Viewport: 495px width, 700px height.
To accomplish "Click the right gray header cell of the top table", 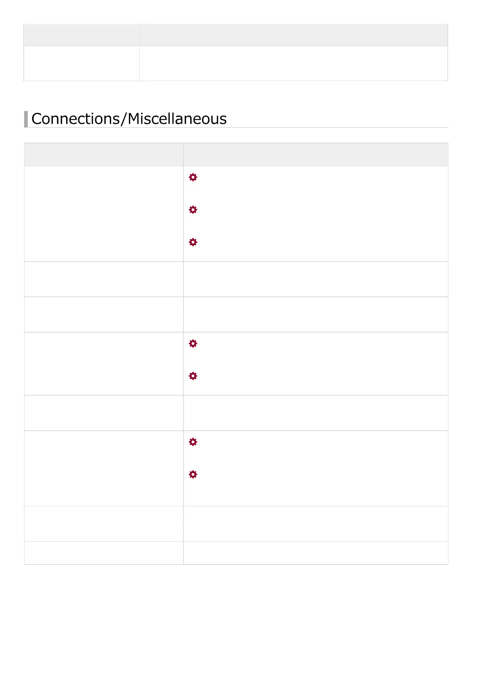I will click(x=293, y=35).
